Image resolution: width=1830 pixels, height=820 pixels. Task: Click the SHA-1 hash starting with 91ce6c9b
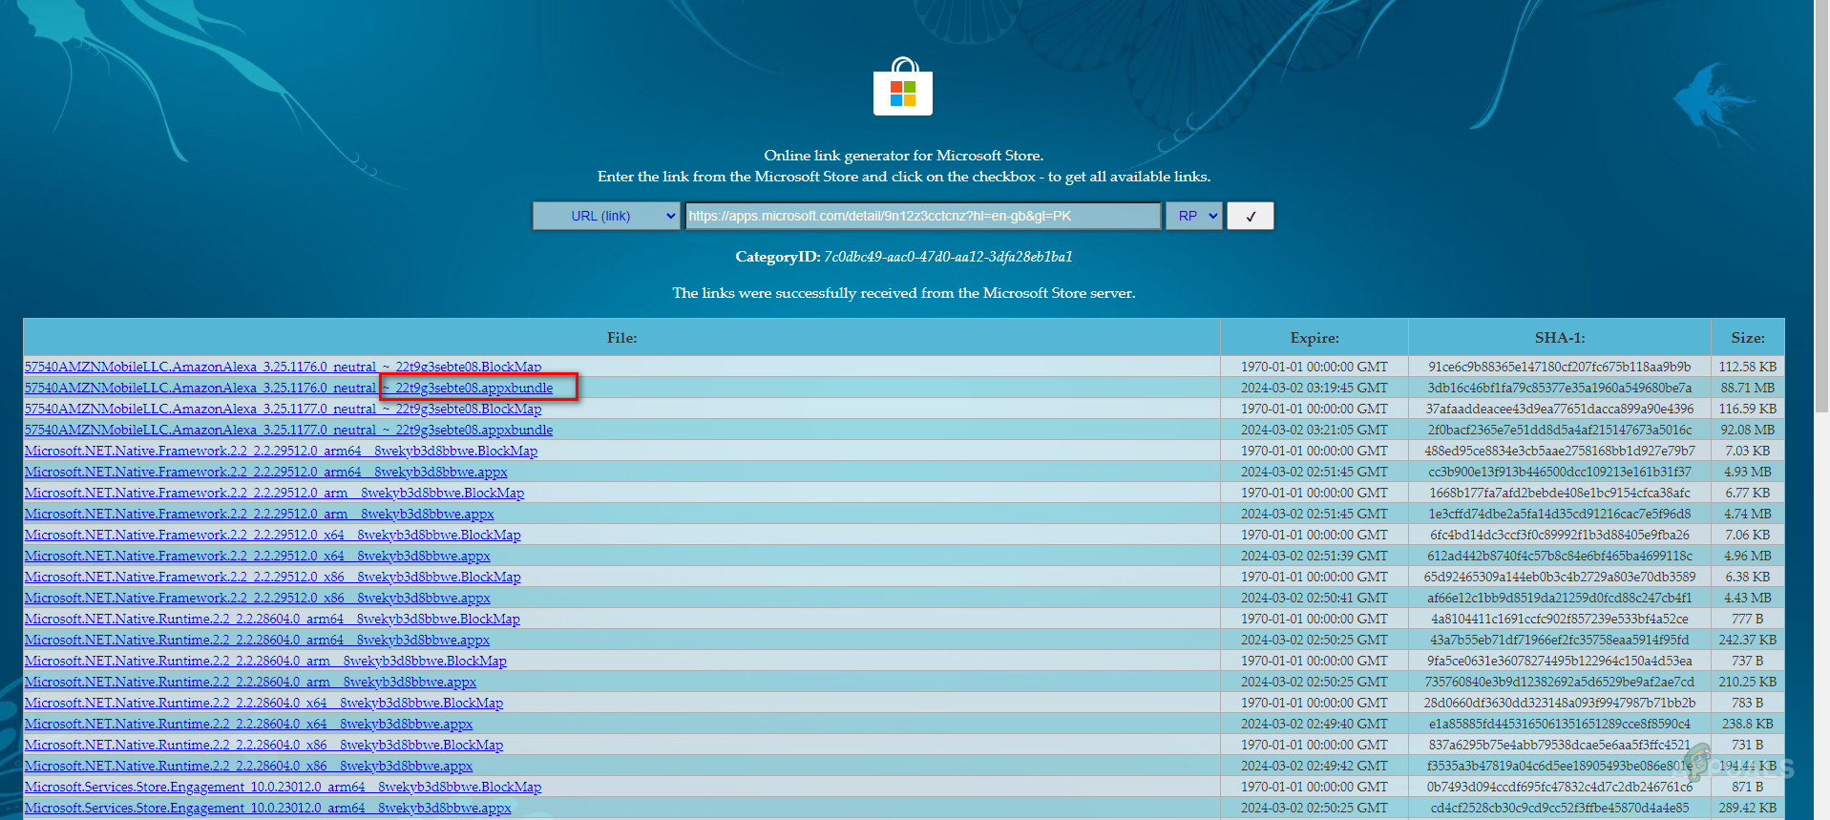click(1560, 367)
